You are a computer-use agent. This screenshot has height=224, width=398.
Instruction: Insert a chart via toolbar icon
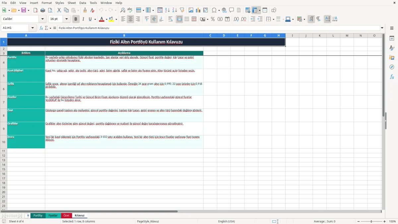[198, 10]
